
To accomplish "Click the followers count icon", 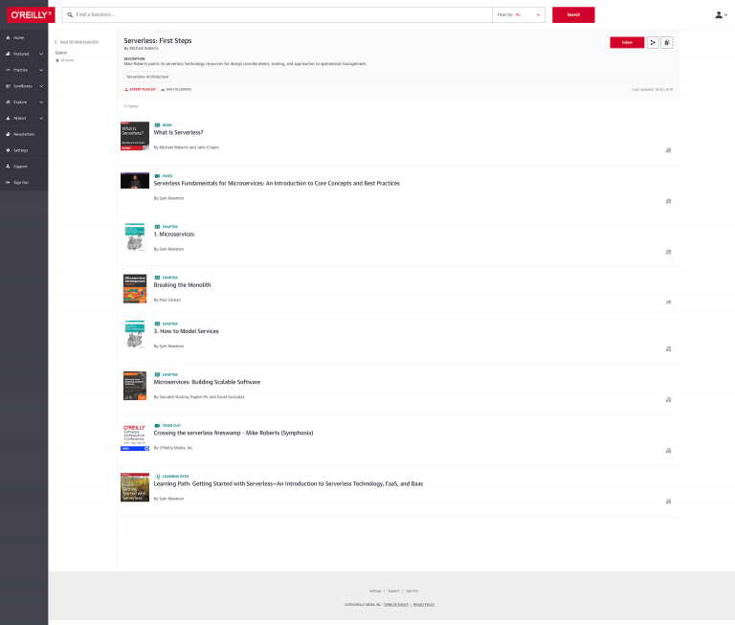I will pyautogui.click(x=163, y=90).
